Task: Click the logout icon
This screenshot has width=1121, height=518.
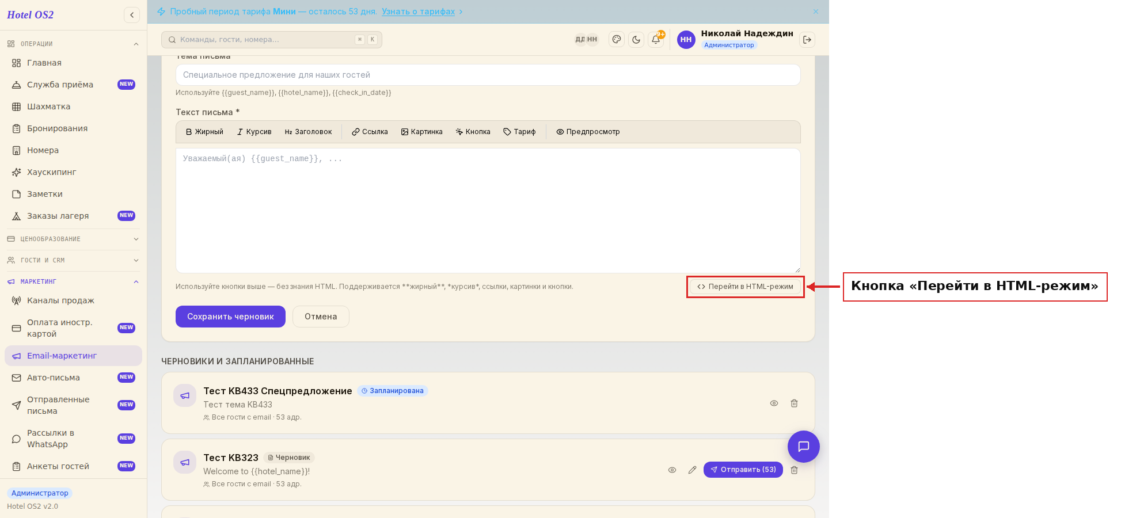Action: [807, 40]
